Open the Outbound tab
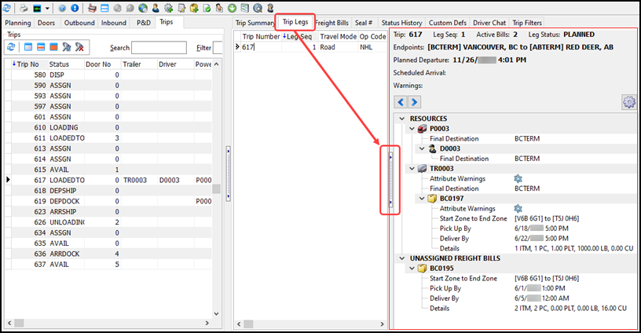This screenshot has width=641, height=333. pos(79,23)
